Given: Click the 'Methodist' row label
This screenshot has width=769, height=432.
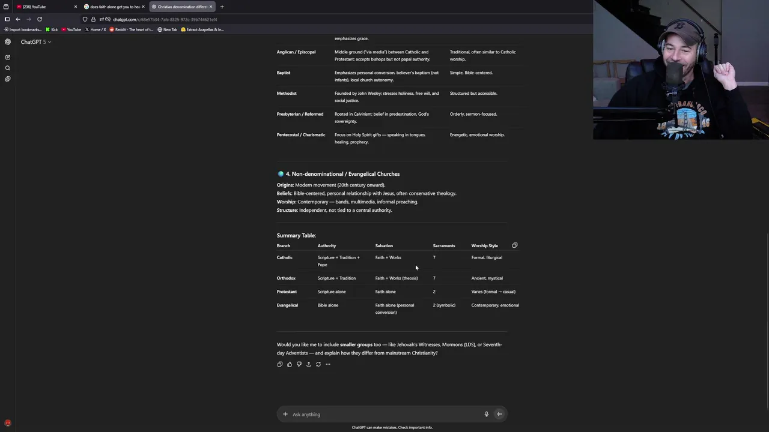Looking at the screenshot, I should [x=287, y=93].
